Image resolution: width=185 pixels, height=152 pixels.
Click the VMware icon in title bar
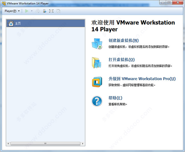coord(4,3)
